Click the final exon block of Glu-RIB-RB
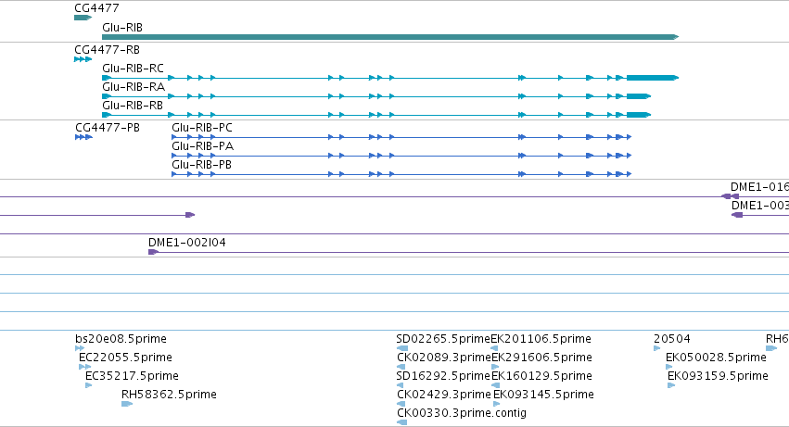 pyautogui.click(x=639, y=115)
